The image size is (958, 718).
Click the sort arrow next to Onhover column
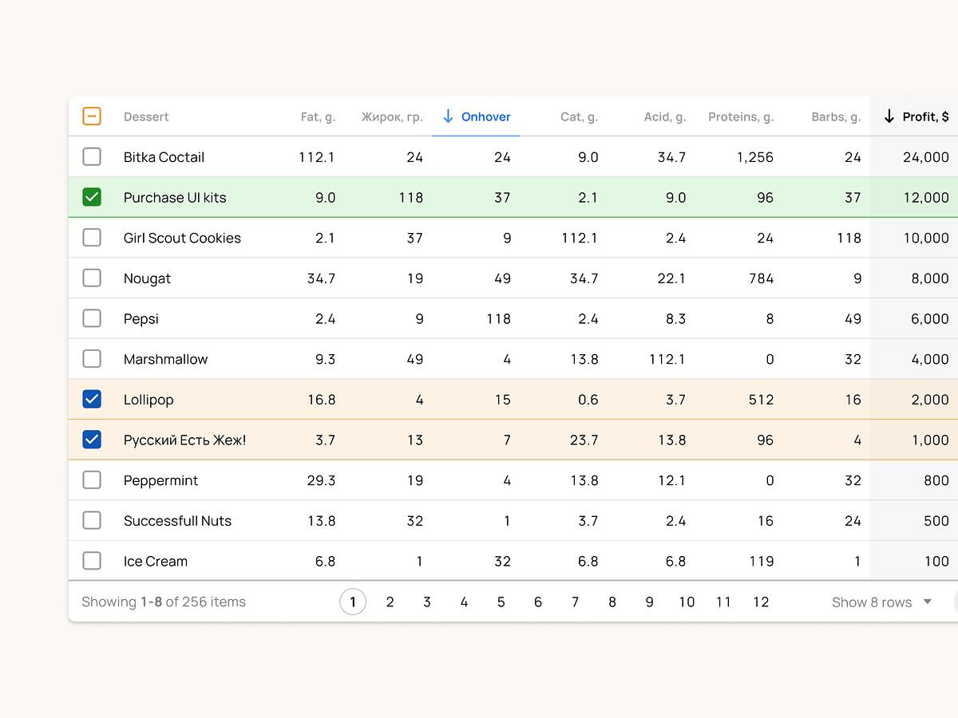[448, 116]
